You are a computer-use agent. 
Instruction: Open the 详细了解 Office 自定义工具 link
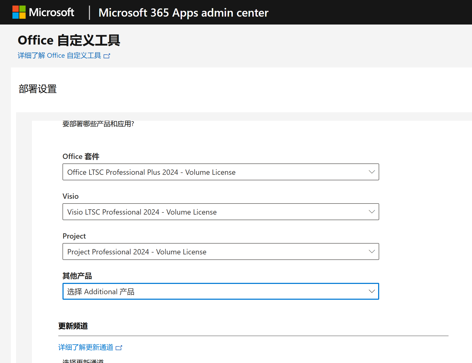pos(59,55)
